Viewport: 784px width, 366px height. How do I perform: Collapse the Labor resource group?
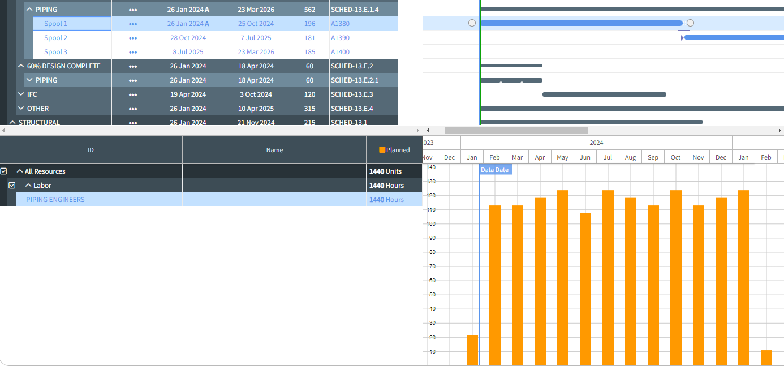pos(29,185)
